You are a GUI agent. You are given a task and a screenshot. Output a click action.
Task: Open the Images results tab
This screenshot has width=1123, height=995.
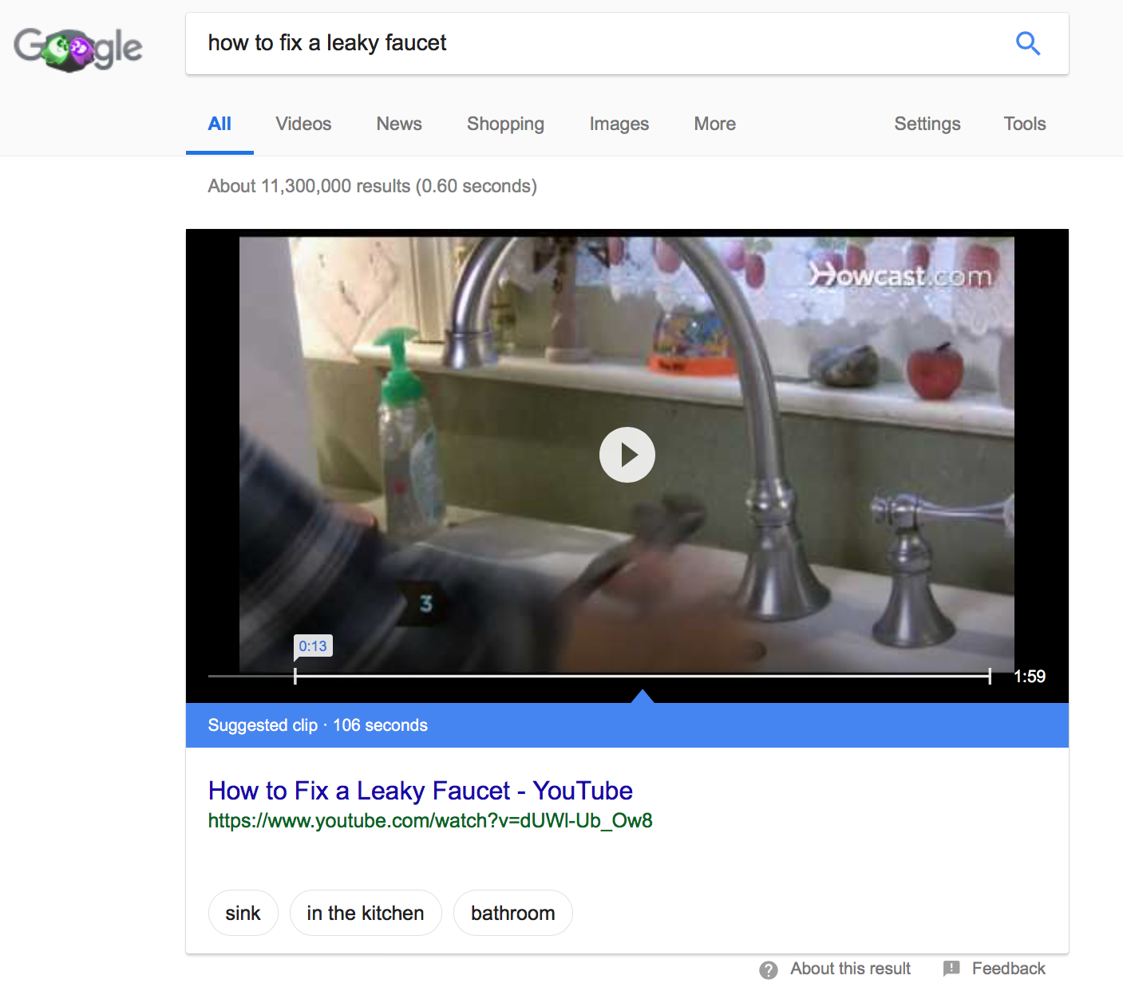point(619,124)
